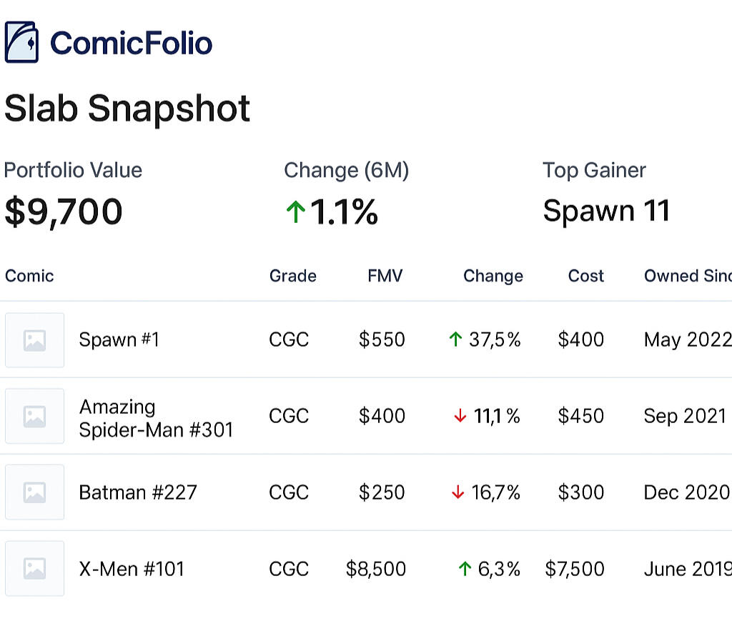Click the image placeholder icon for Spawn #1
Viewport: 732px width, 626px height.
pyautogui.click(x=34, y=339)
